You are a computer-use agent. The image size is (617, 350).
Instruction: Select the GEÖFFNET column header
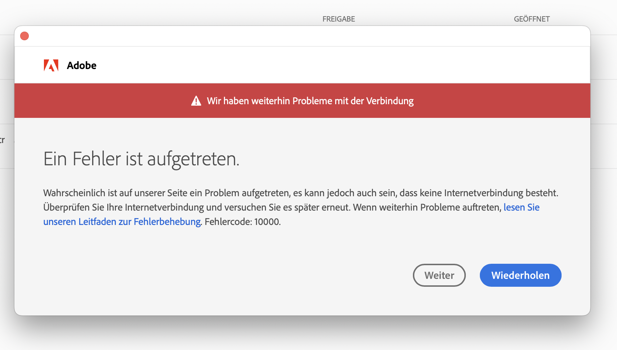(531, 19)
